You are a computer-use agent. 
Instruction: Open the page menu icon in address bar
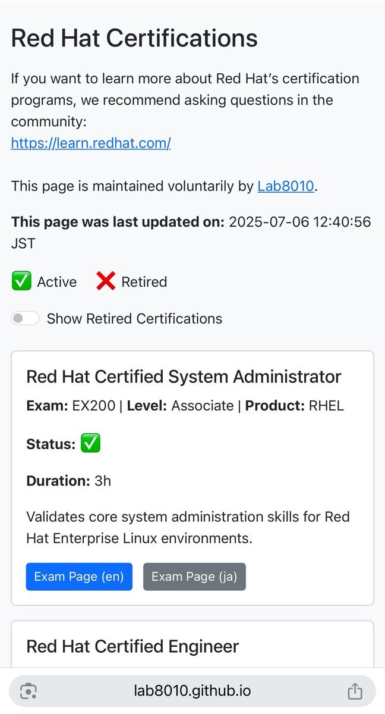click(x=29, y=691)
